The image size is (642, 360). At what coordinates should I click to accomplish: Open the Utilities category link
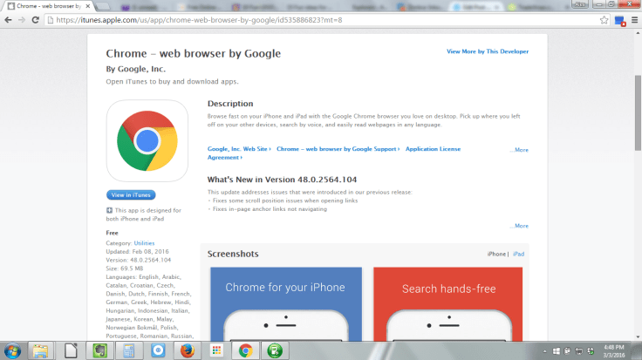click(144, 243)
